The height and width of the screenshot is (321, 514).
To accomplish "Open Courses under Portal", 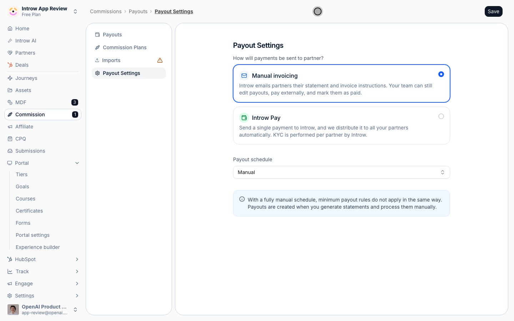I will (25, 199).
